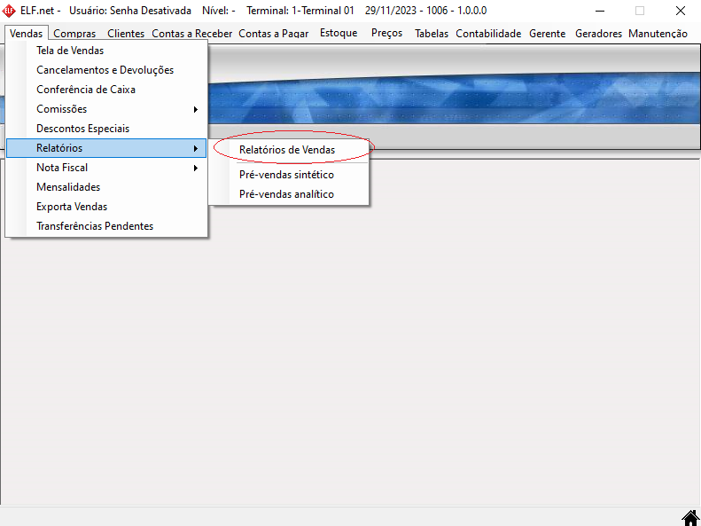Expand the Relatórios submenu arrow
Image resolution: width=701 pixels, height=526 pixels.
click(195, 148)
